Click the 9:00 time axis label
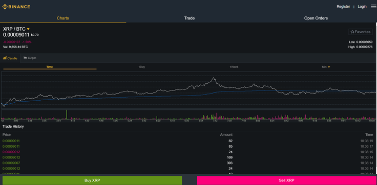Image resolution: width=377 pixels, height=185 pixels. click(x=301, y=121)
